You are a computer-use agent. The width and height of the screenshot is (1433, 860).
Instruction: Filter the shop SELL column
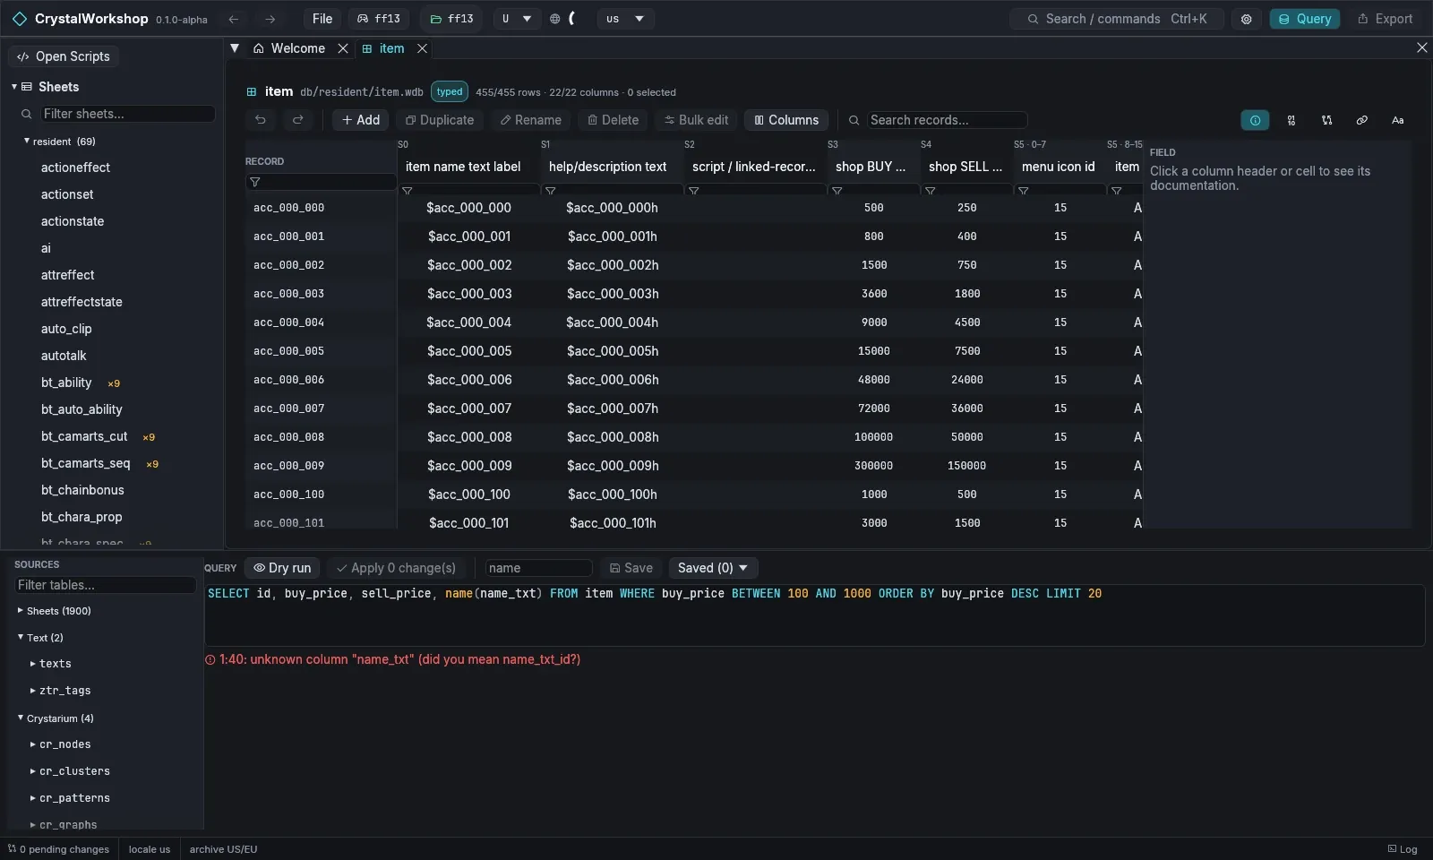[x=931, y=191]
